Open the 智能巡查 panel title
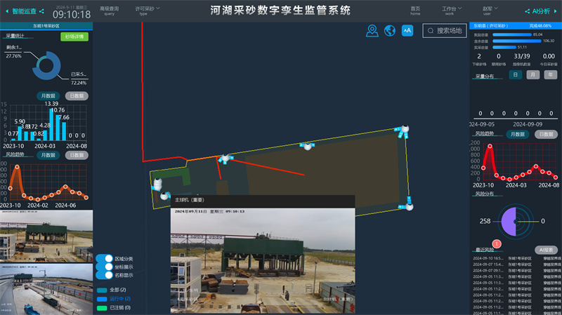The width and height of the screenshot is (562, 315). click(24, 11)
